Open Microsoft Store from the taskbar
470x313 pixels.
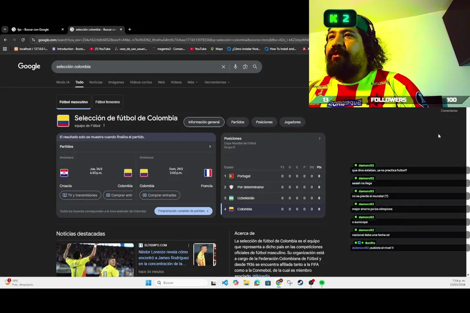(268, 283)
